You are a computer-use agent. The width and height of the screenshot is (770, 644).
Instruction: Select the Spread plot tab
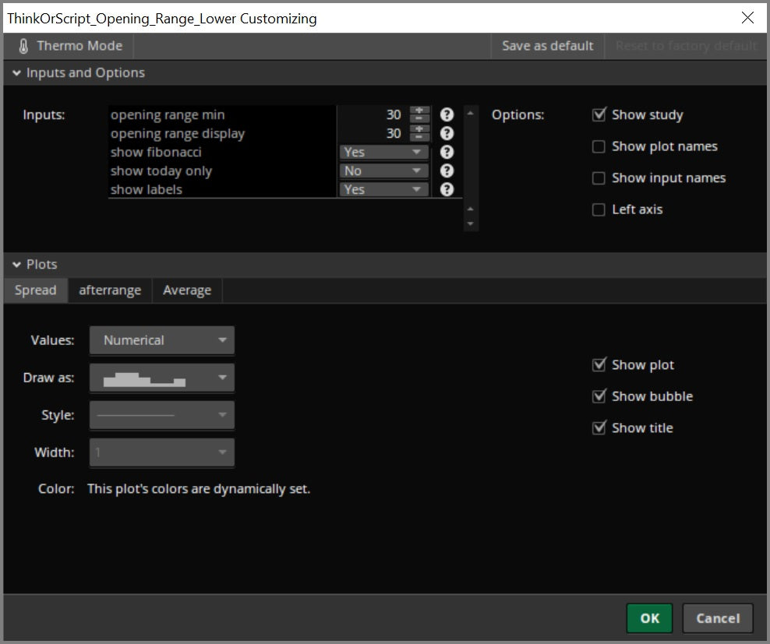tap(35, 290)
